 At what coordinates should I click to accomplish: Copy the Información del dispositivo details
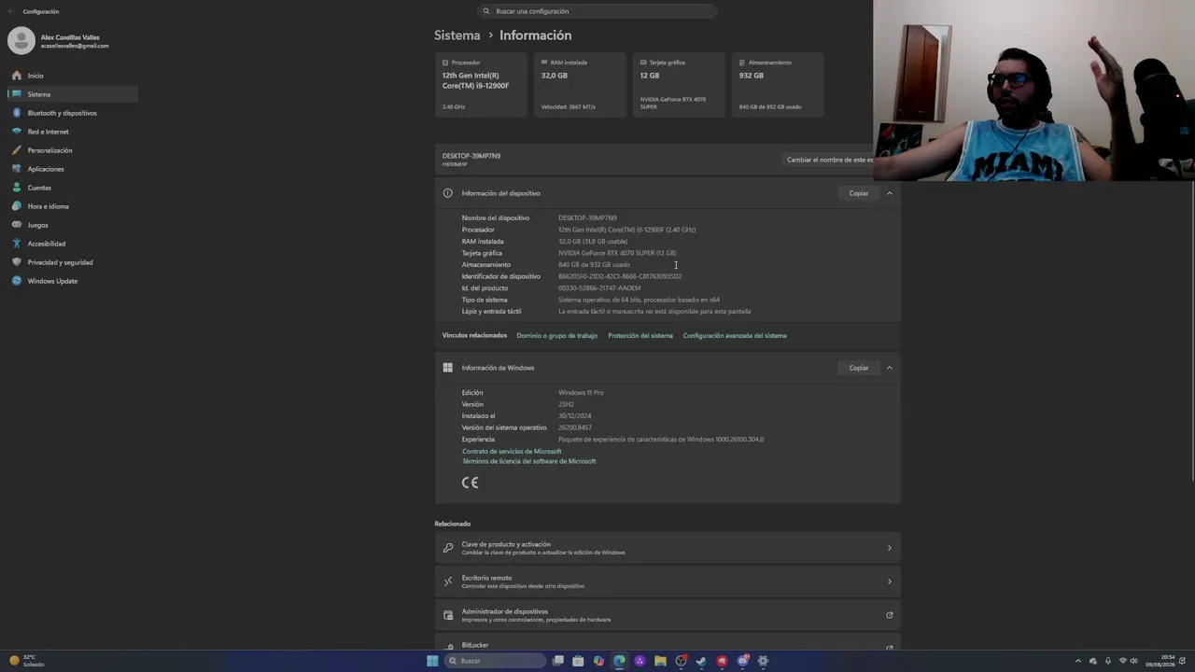point(859,193)
